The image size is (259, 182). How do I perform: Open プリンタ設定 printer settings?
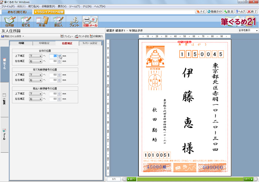tap(81, 37)
